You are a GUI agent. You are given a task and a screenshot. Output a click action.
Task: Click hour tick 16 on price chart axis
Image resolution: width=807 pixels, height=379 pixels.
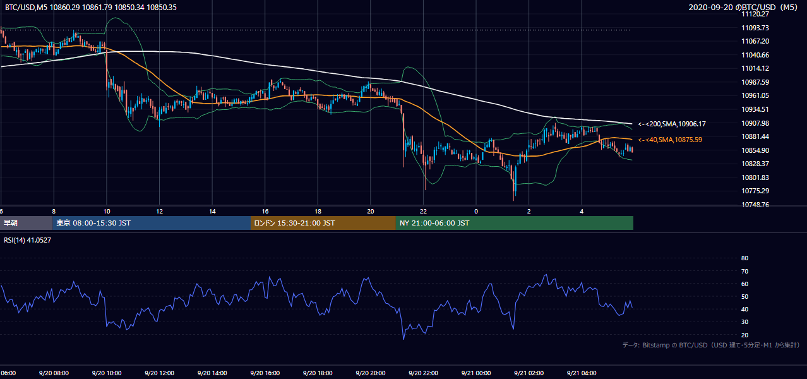pos(265,212)
